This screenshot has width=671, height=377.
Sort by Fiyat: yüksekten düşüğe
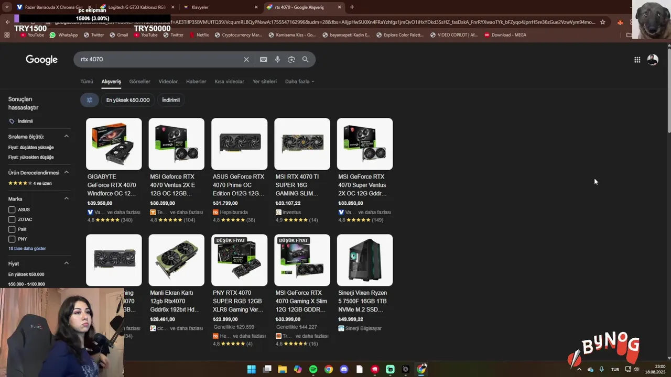coord(31,157)
